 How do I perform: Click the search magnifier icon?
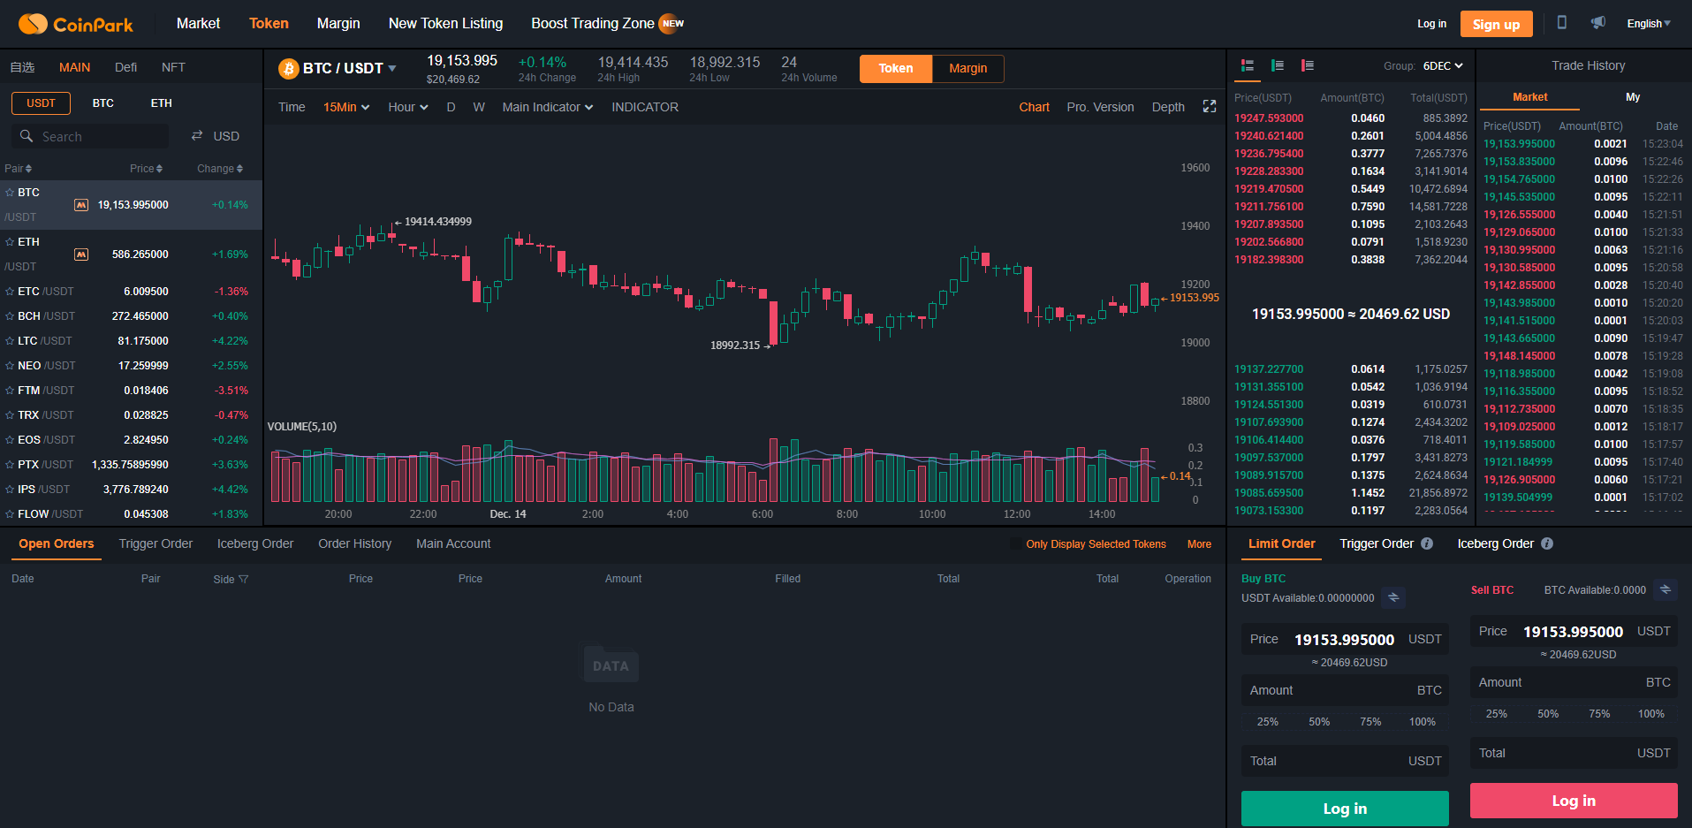[x=27, y=136]
